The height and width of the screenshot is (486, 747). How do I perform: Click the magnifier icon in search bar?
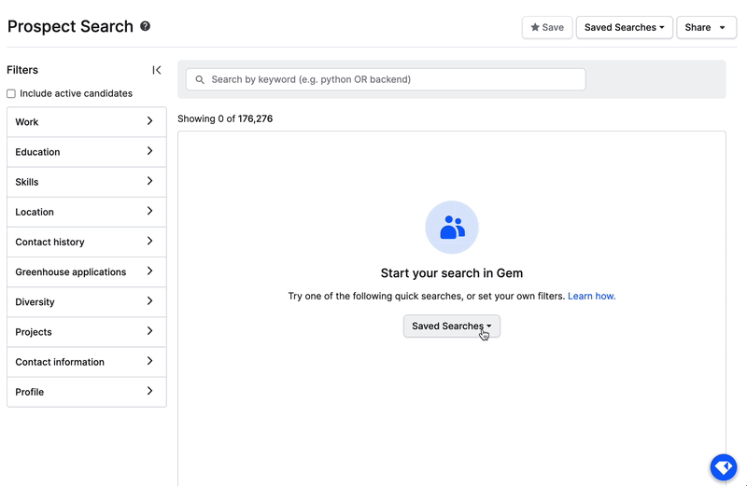coord(200,80)
